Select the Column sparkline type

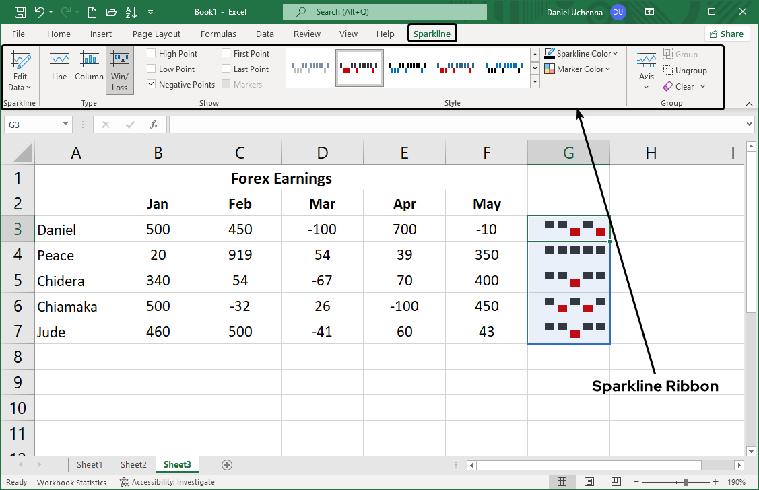coord(89,67)
